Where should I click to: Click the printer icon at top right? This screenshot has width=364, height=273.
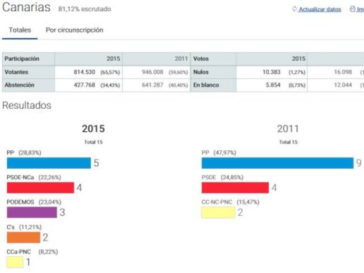352,10
